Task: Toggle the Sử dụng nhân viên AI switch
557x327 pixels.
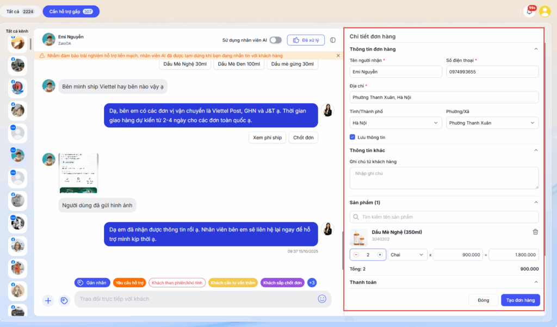Action: 276,40
